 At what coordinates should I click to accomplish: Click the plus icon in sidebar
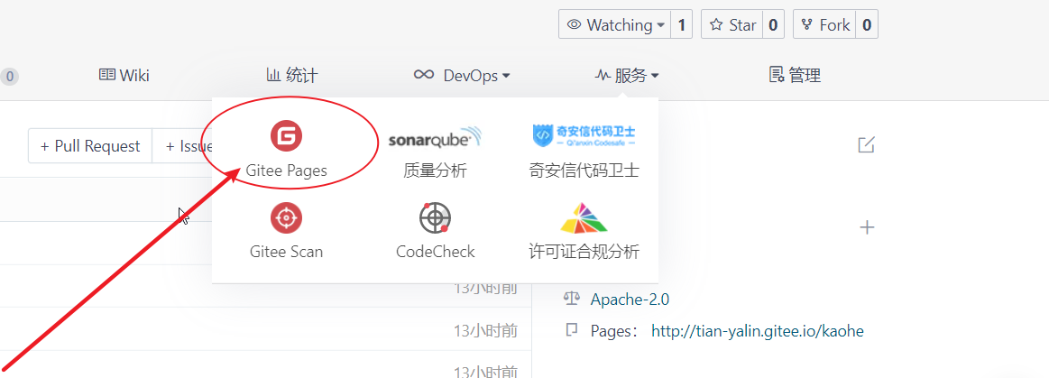point(867,228)
